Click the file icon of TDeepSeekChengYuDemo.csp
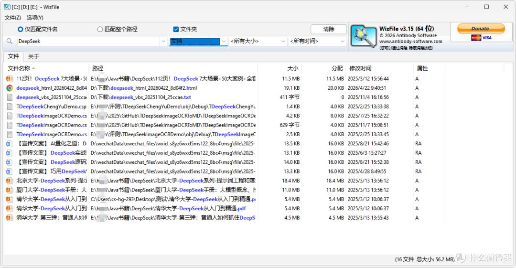The height and width of the screenshot is (268, 516). click(x=10, y=107)
